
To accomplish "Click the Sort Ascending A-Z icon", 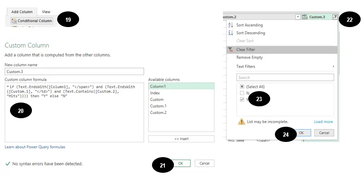I will [x=231, y=25].
